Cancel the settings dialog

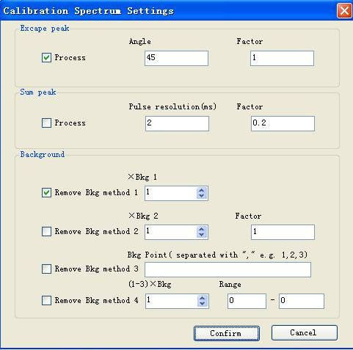(x=305, y=332)
